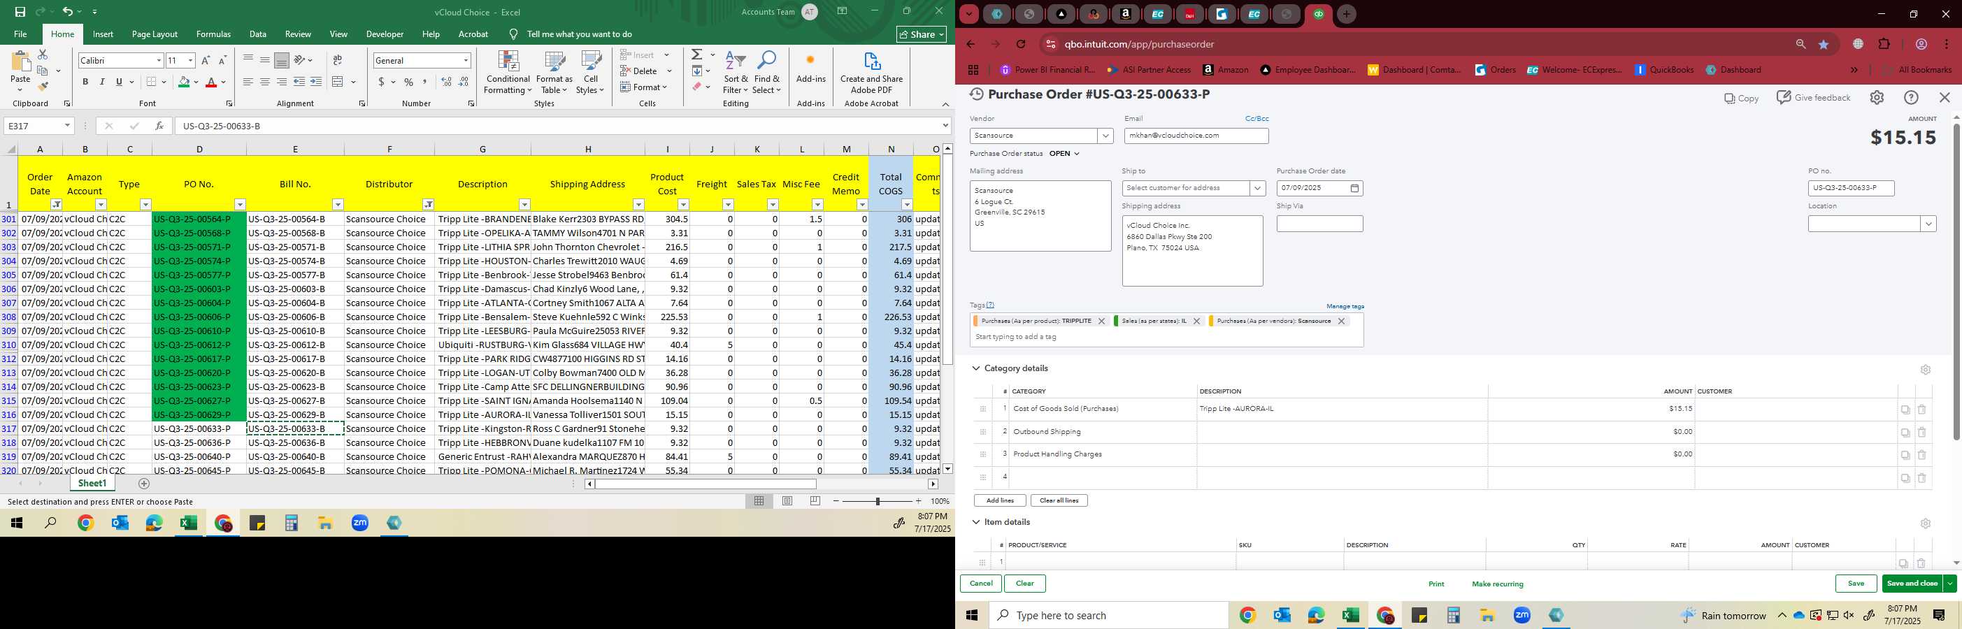
Task: Open the Formulas ribbon tab
Action: click(213, 34)
